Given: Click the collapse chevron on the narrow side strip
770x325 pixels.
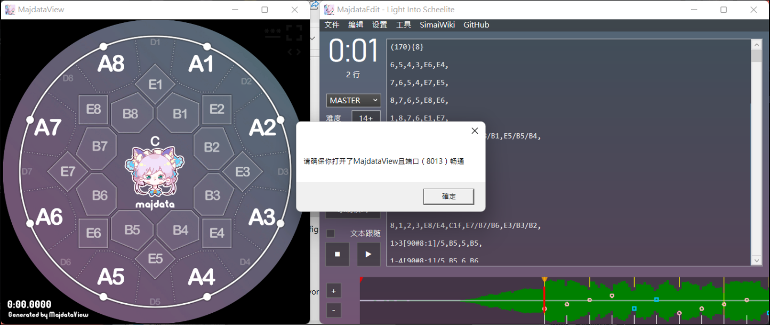Looking at the screenshot, I should point(314,38).
